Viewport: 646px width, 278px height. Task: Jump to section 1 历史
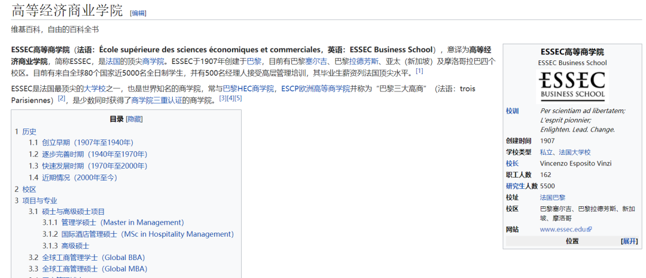coord(26,132)
